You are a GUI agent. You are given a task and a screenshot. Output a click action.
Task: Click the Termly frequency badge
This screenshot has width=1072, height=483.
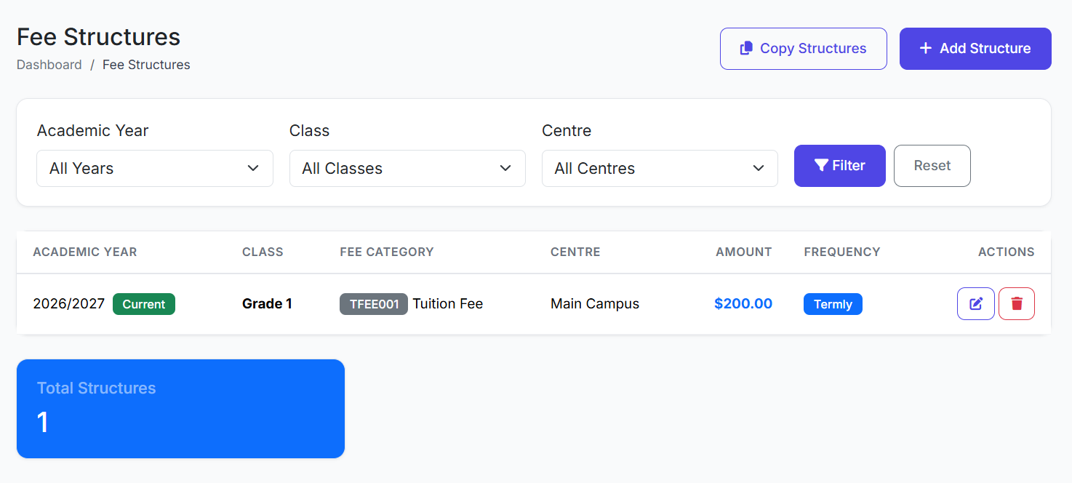[x=833, y=304]
